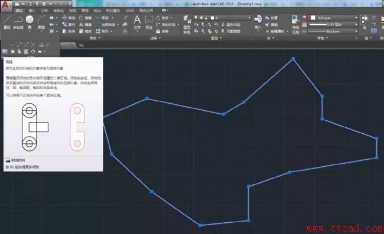
Task: Click the Match Properties (特性匹配) icon
Action: (x=296, y=21)
